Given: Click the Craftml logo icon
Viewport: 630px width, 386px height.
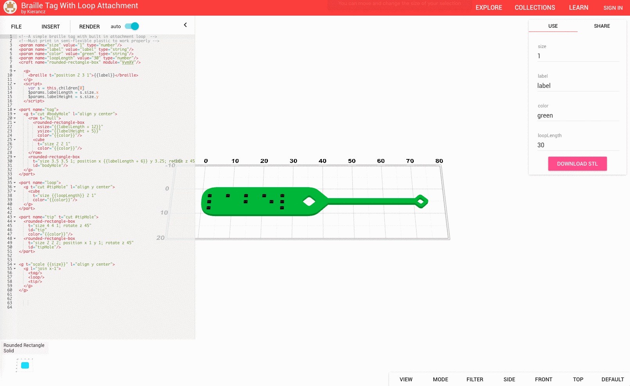Looking at the screenshot, I should pos(10,7).
